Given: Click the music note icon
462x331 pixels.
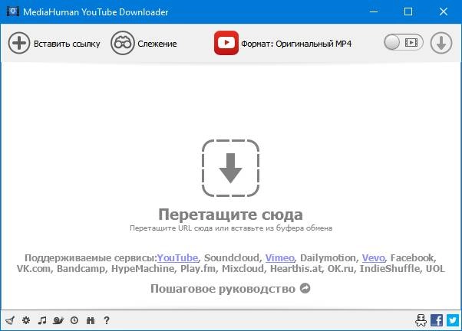Looking at the screenshot, I should point(42,320).
